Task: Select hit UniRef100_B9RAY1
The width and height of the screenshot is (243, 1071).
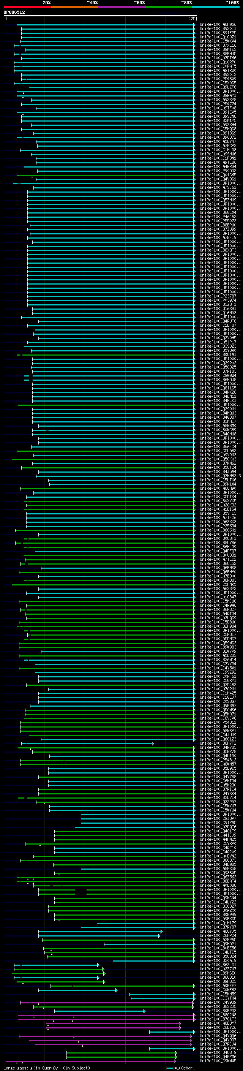Action: [x=218, y=96]
